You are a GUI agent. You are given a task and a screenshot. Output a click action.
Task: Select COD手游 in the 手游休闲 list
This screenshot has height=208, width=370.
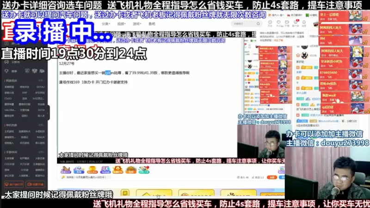click(9, 164)
